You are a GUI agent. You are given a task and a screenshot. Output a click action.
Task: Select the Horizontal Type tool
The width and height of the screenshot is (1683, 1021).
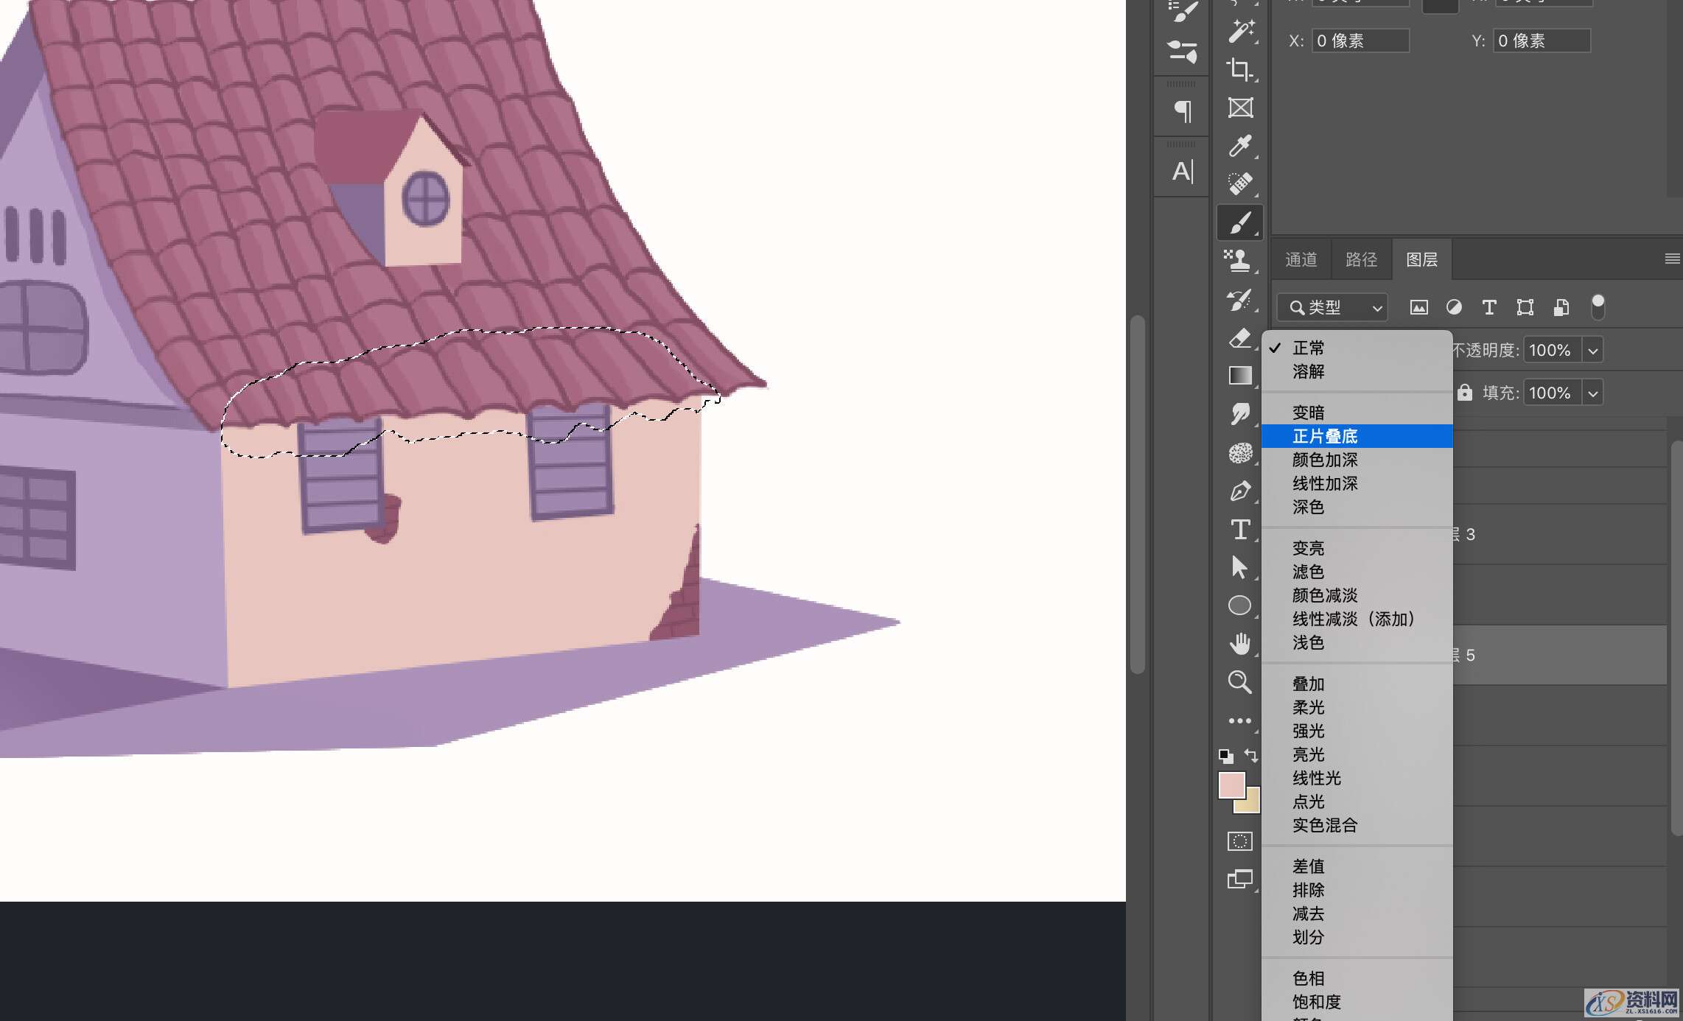(1240, 529)
